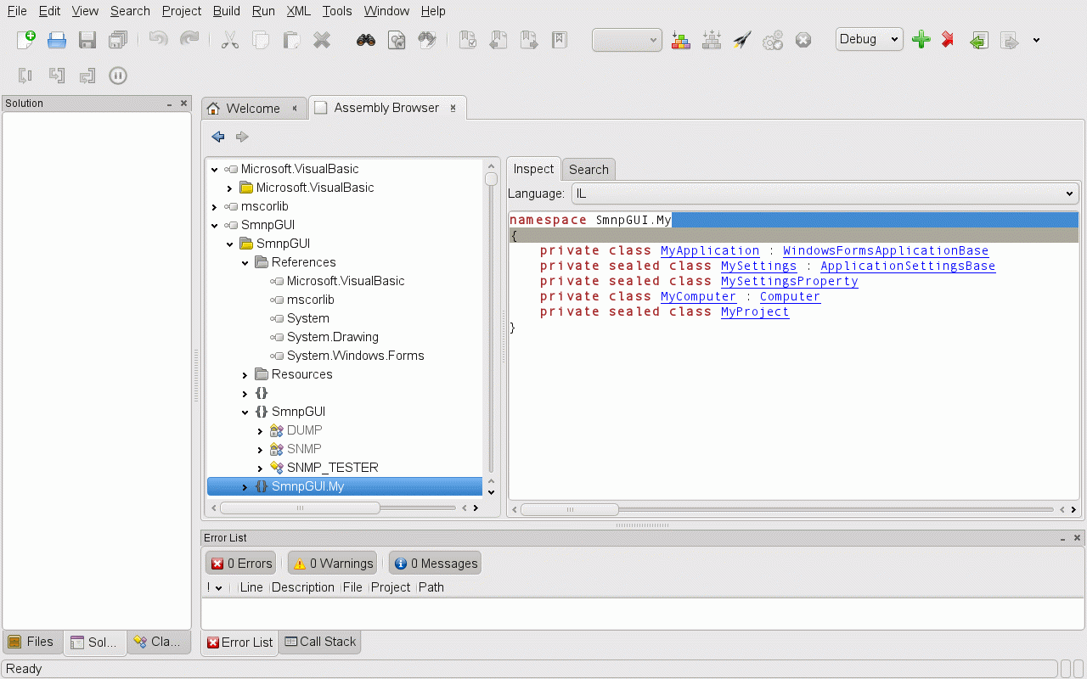1087x679 pixels.
Task: Expand the SmnpGUI.My namespace node
Action: tap(245, 486)
